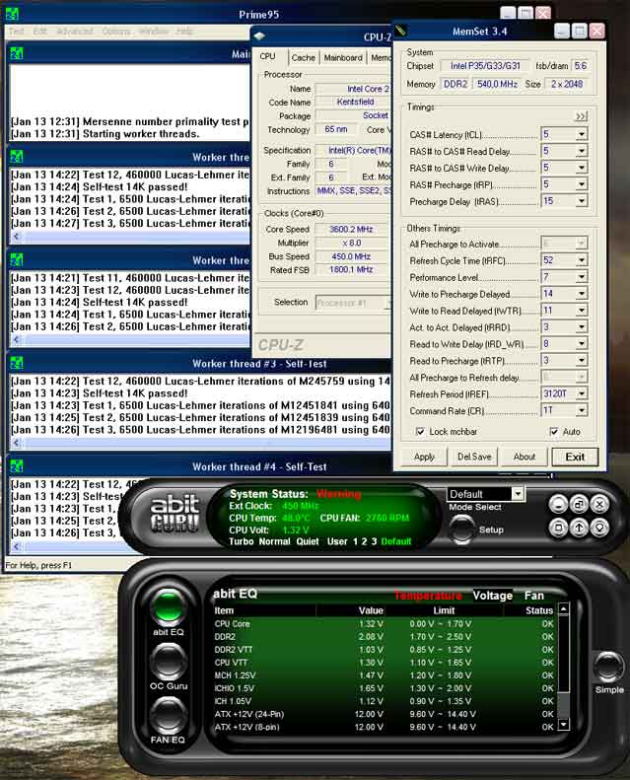Image resolution: width=630 pixels, height=780 pixels.
Task: Open the CAS# Latency (tCL) dropdown
Action: click(581, 134)
